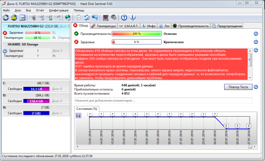The width and height of the screenshot is (265, 161).
Task: Select the HUAWEI SD Storage disk entry
Action: (36, 50)
